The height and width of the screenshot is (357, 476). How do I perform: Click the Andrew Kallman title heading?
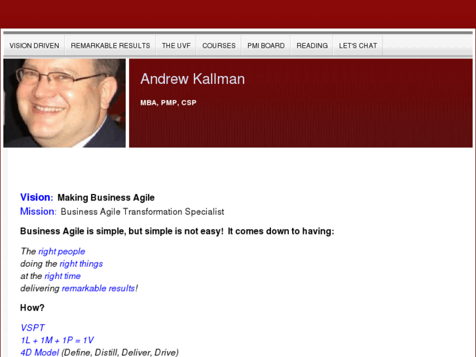pyautogui.click(x=192, y=79)
